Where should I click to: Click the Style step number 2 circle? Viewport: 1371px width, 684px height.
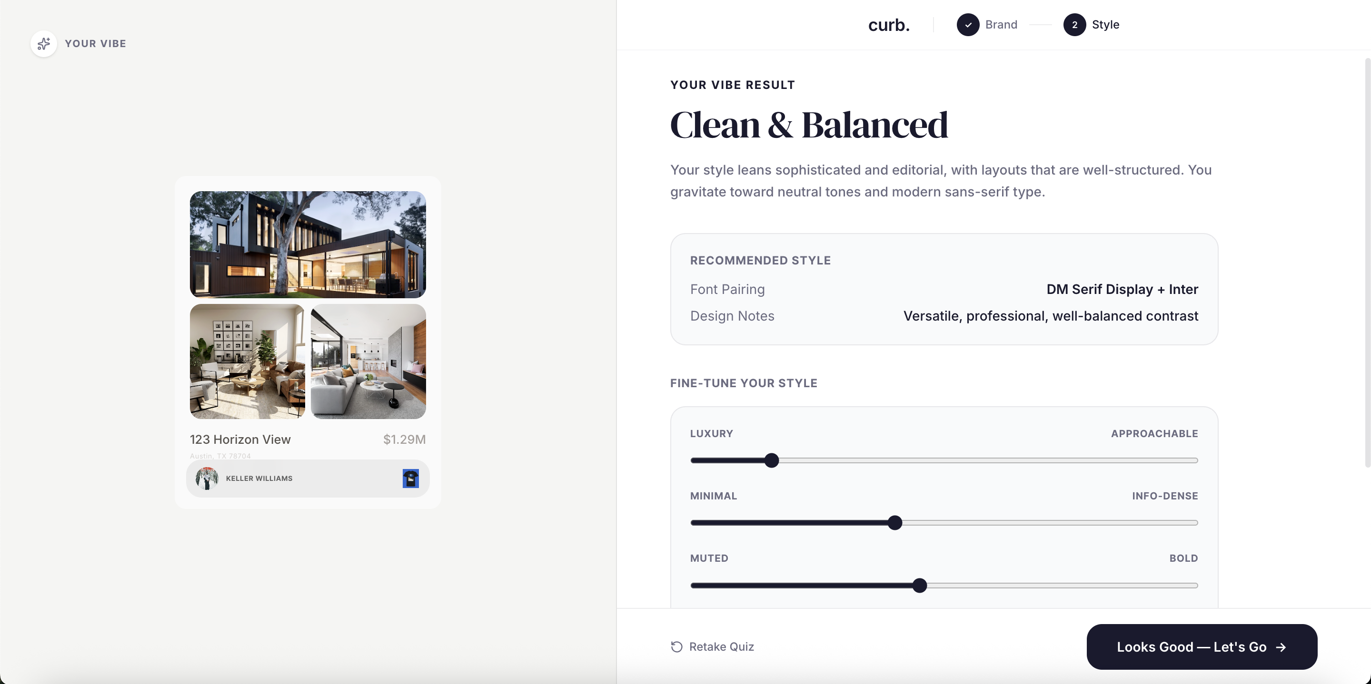pos(1074,25)
